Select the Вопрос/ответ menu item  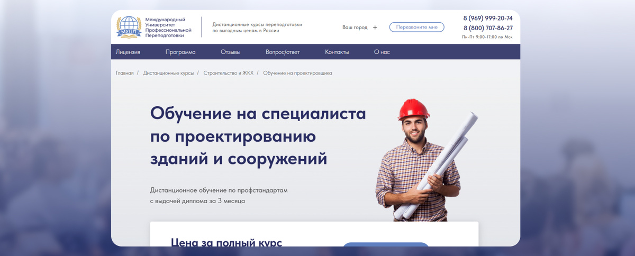pyautogui.click(x=283, y=52)
